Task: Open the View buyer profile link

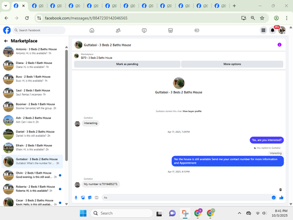Action: pyautogui.click(x=192, y=111)
